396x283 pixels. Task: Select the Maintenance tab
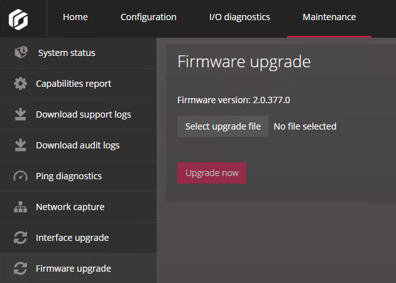[x=329, y=17]
